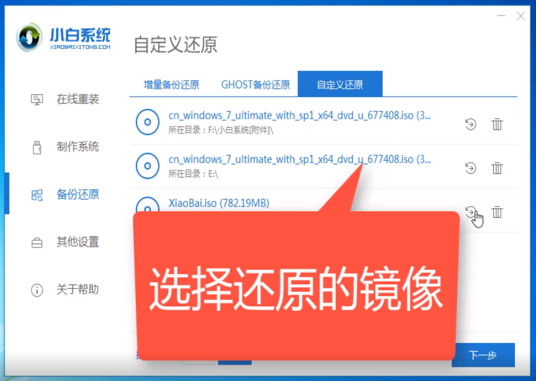Image resolution: width=536 pixels, height=381 pixels.
Task: Click the disc icon beside XiaoBai.iso
Action: click(x=146, y=205)
